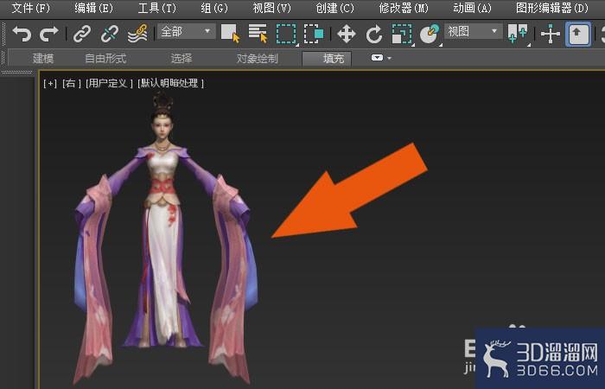
Task: Undo the last action
Action: pyautogui.click(x=22, y=34)
